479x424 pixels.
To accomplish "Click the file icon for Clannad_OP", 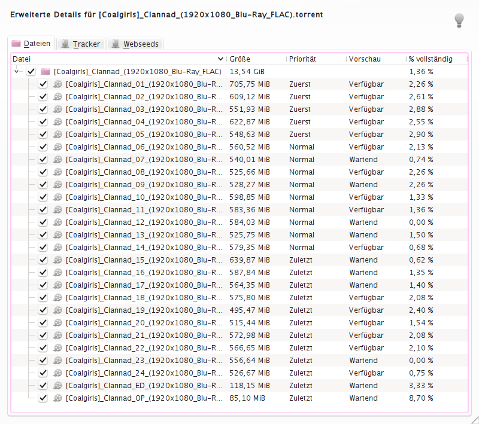I will pyautogui.click(x=57, y=398).
